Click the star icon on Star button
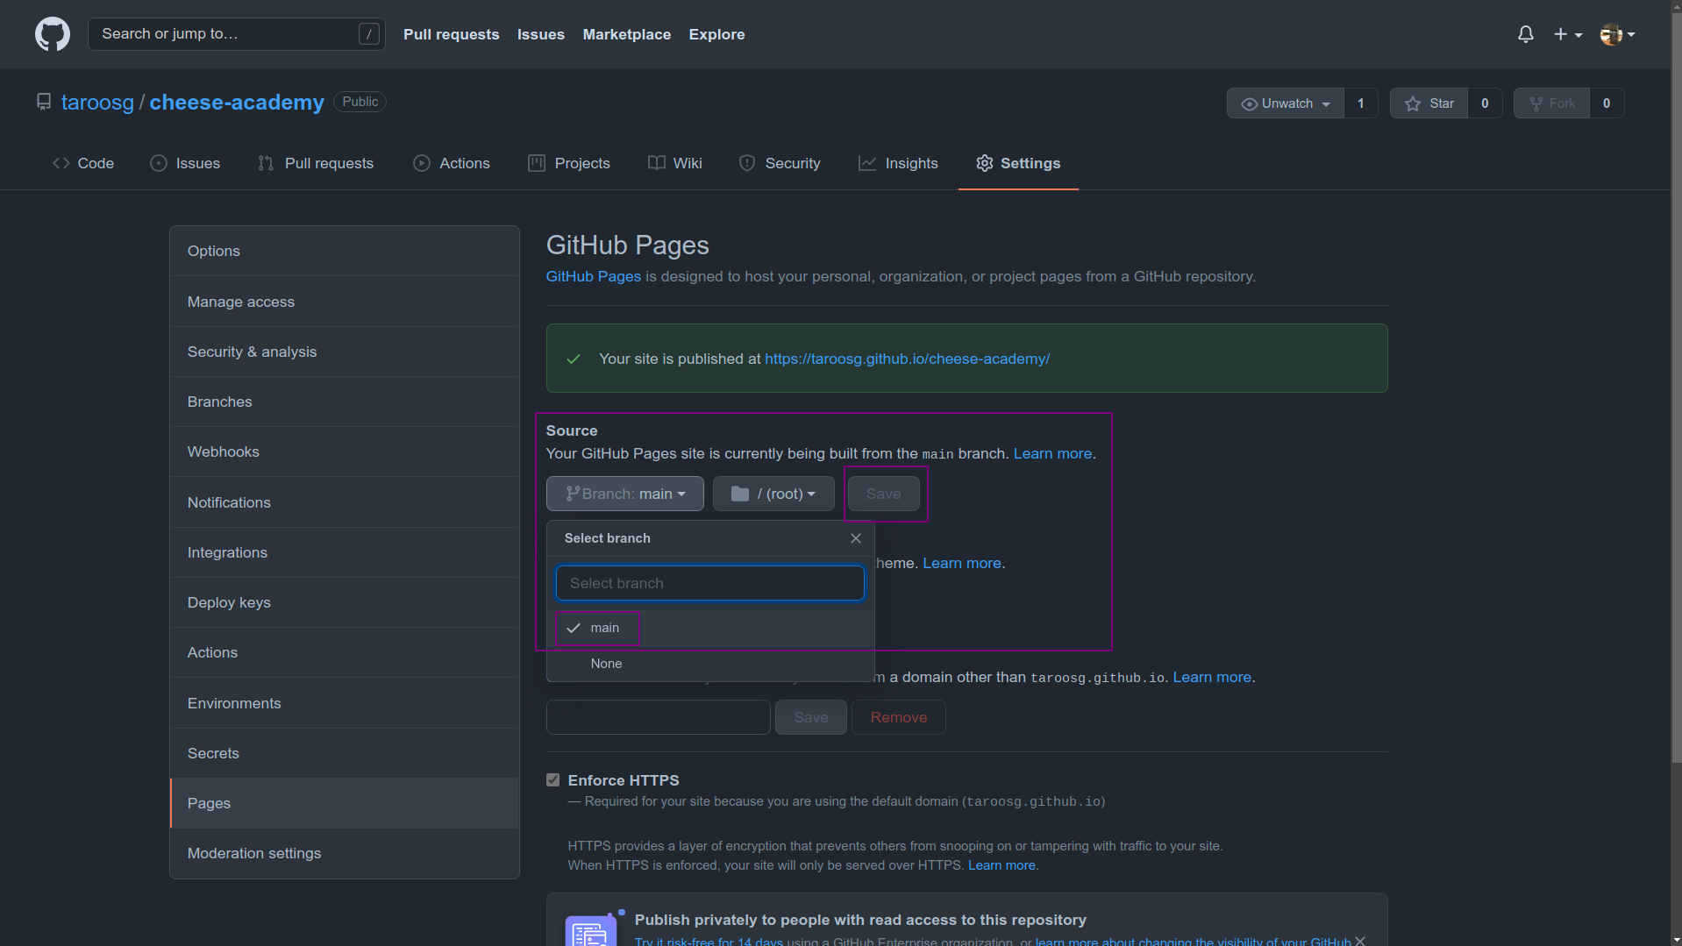Viewport: 1682px width, 946px height. 1412,103
